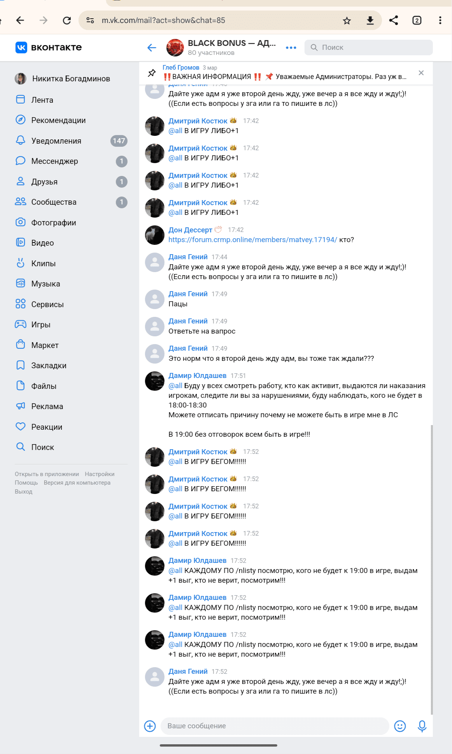452x754 pixels.
Task: Open the browser download icon
Action: (x=370, y=21)
